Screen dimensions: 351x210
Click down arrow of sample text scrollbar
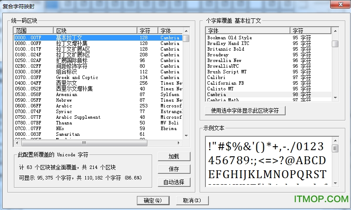coord(335,183)
